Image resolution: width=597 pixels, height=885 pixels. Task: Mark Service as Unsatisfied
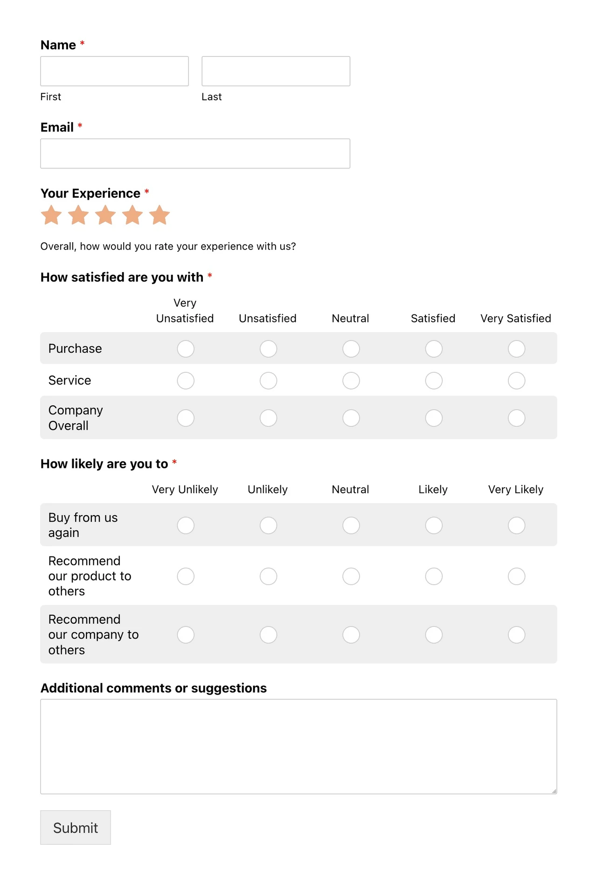pyautogui.click(x=268, y=380)
